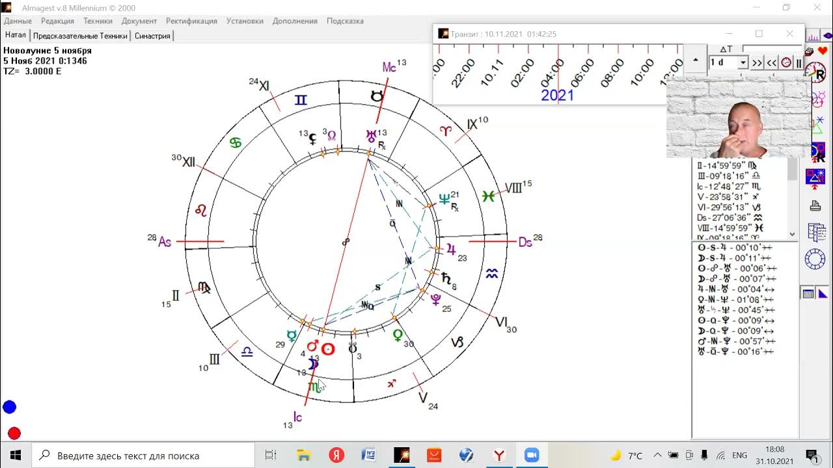Click the histogram bars icon top right
Viewport: 833px width, 468px height.
813,36
